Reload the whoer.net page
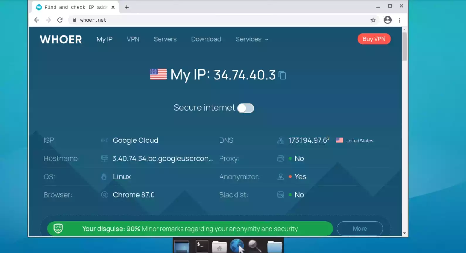Viewport: 466px width, 253px height. pos(60,20)
